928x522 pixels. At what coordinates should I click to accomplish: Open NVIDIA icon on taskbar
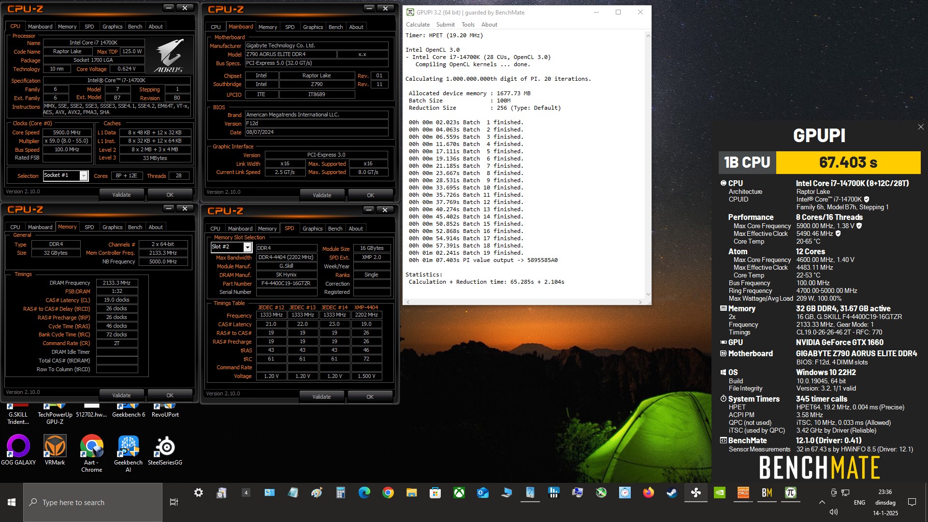click(719, 493)
